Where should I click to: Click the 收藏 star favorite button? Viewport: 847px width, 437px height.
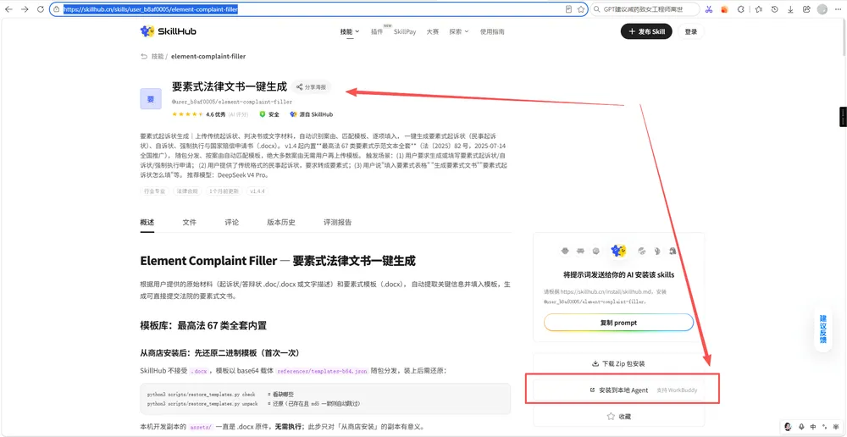click(618, 417)
